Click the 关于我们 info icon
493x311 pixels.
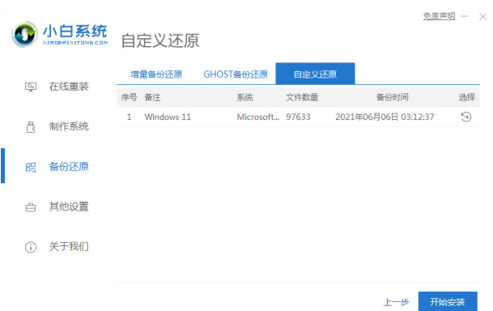coord(31,247)
